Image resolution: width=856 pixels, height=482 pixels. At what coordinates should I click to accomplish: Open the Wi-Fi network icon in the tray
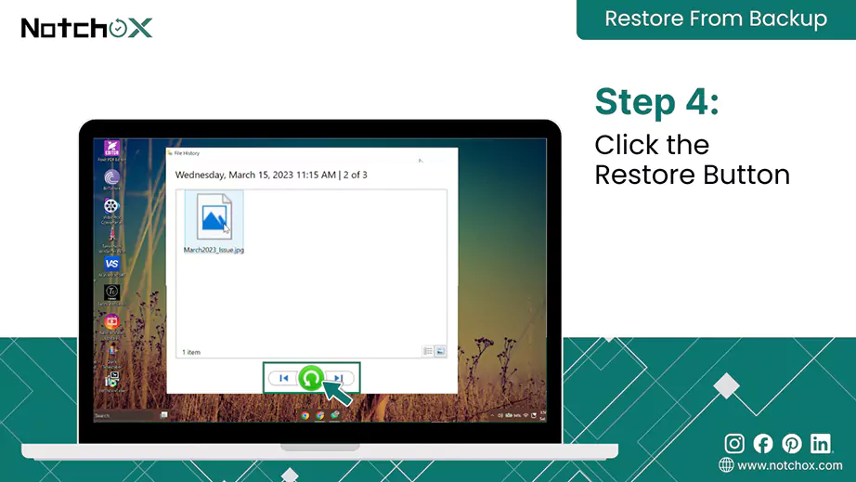525,415
